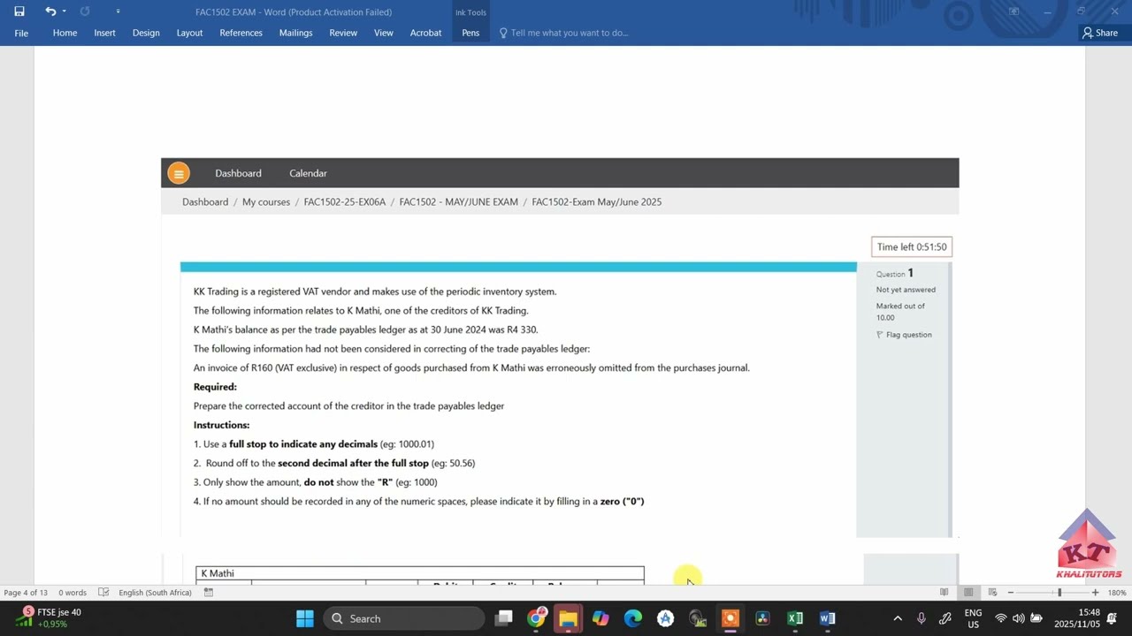The image size is (1132, 636).
Task: Click the K Mathi account table header
Action: (420, 573)
